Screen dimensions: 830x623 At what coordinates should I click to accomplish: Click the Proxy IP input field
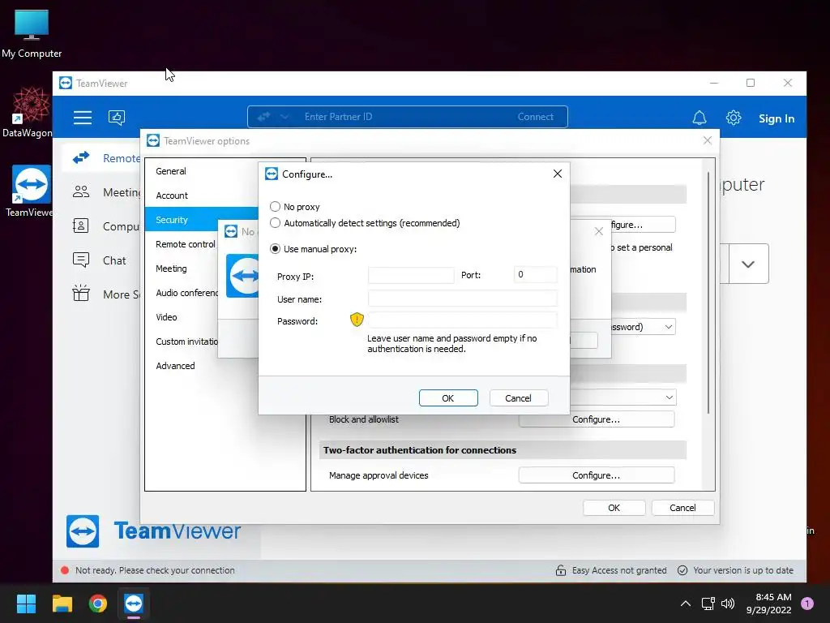pyautogui.click(x=411, y=276)
